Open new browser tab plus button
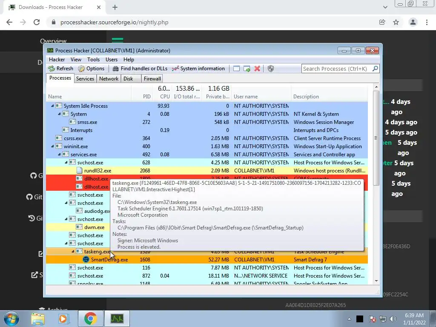The height and width of the screenshot is (327, 436). (115, 7)
